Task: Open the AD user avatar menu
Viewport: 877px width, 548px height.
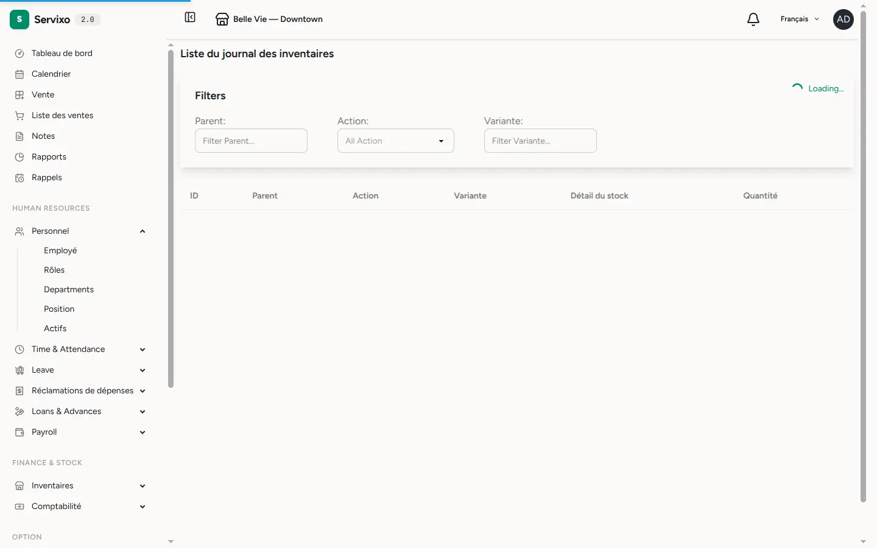Action: click(x=844, y=19)
